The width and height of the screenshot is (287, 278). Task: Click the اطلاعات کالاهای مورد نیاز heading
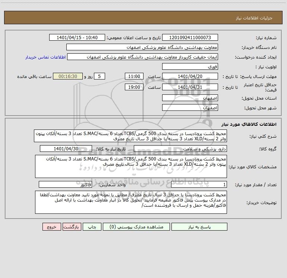point(249,124)
